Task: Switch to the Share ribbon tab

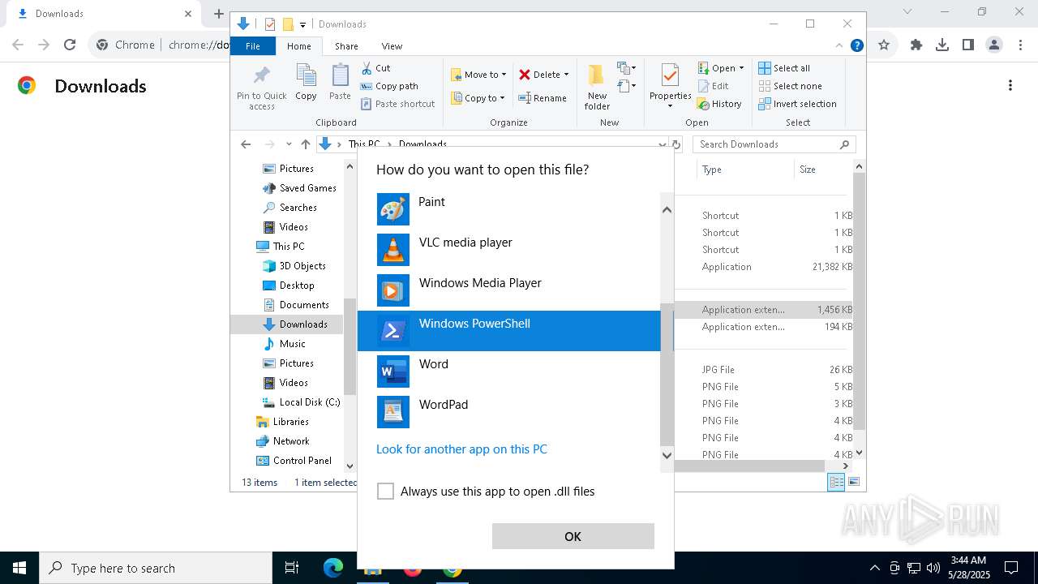Action: click(346, 46)
